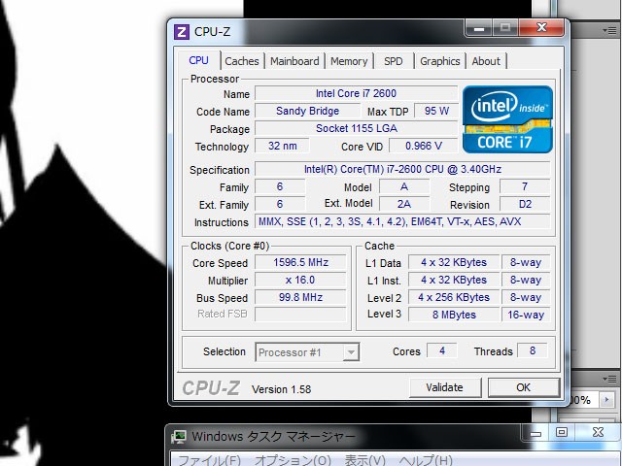Click the Validate button
Image resolution: width=622 pixels, height=466 pixels.
[445, 387]
